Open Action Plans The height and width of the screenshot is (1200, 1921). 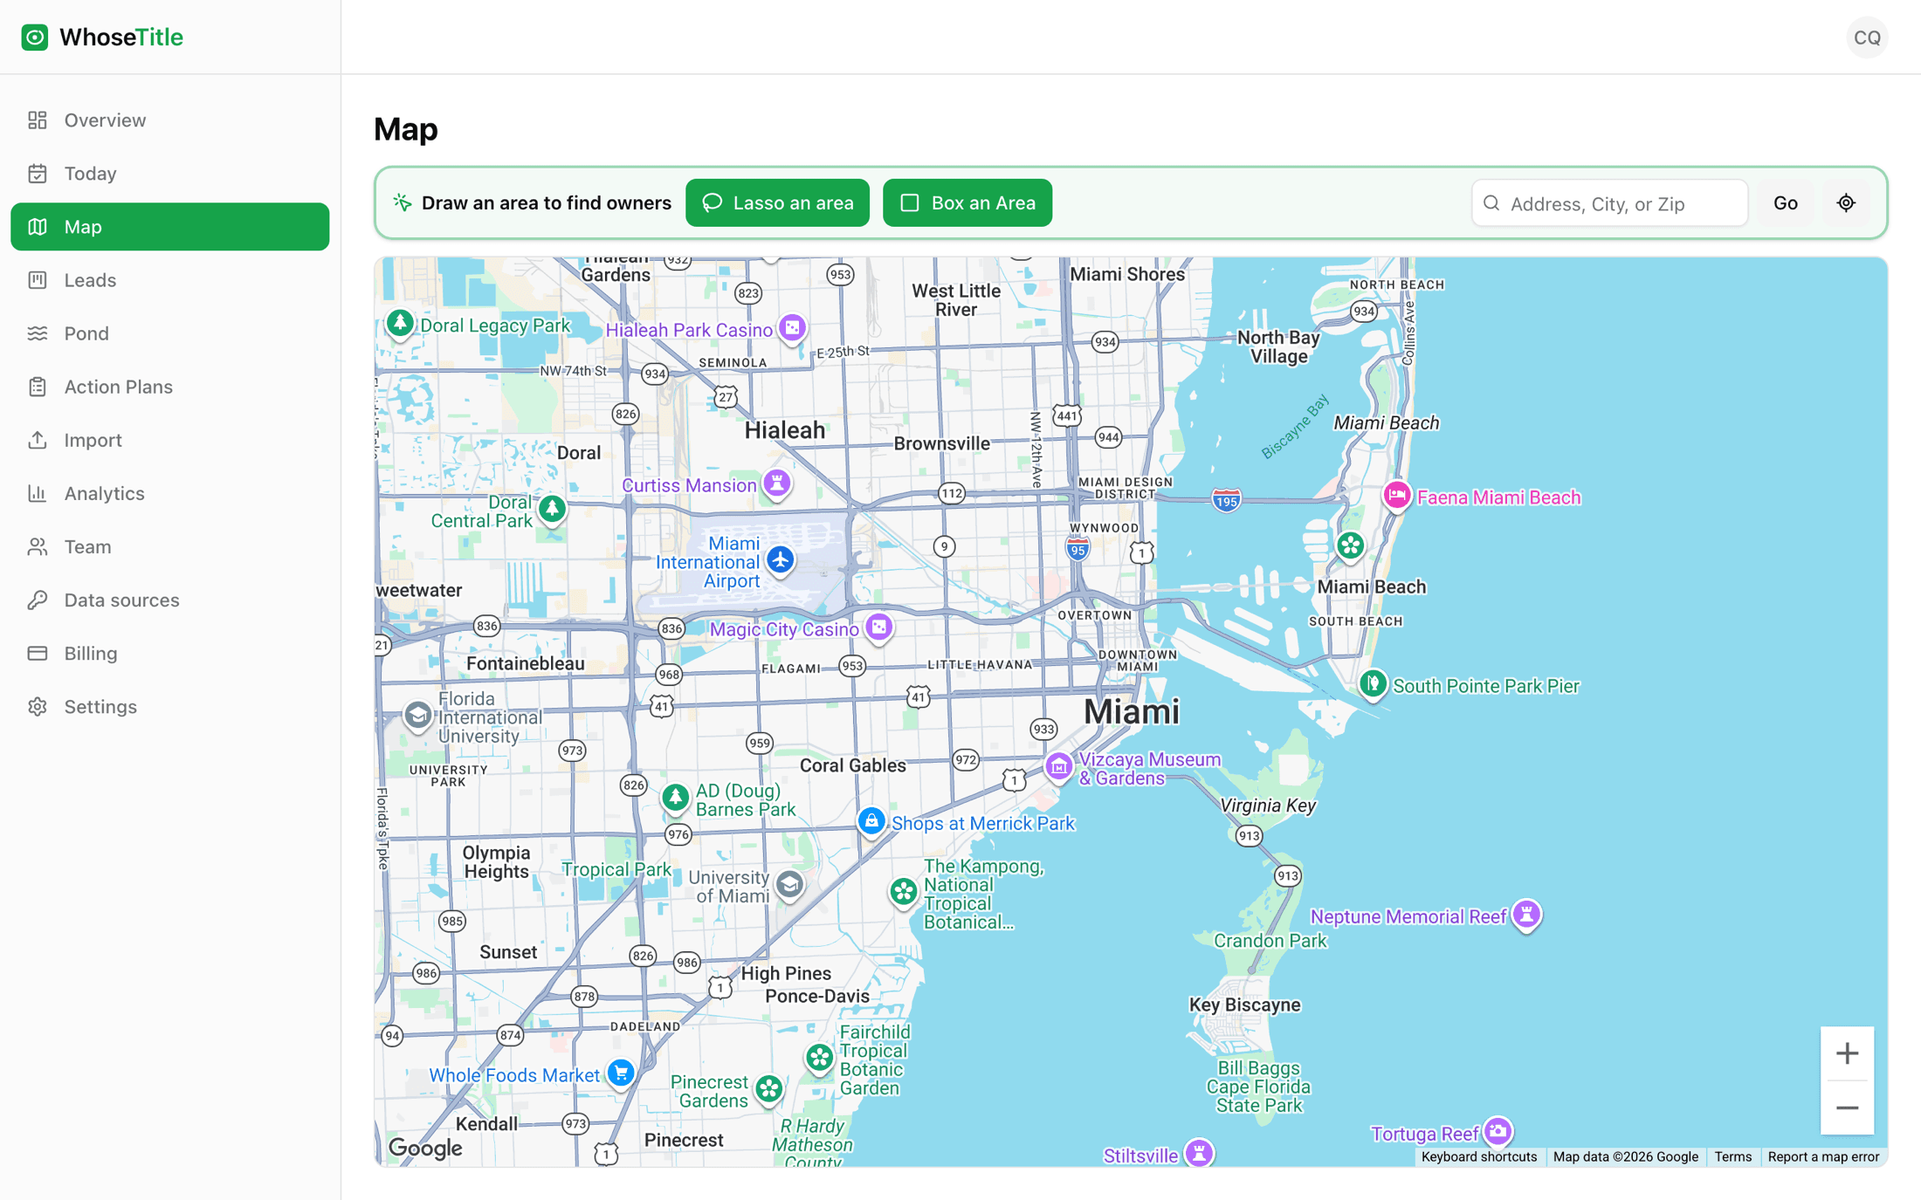pyautogui.click(x=170, y=387)
